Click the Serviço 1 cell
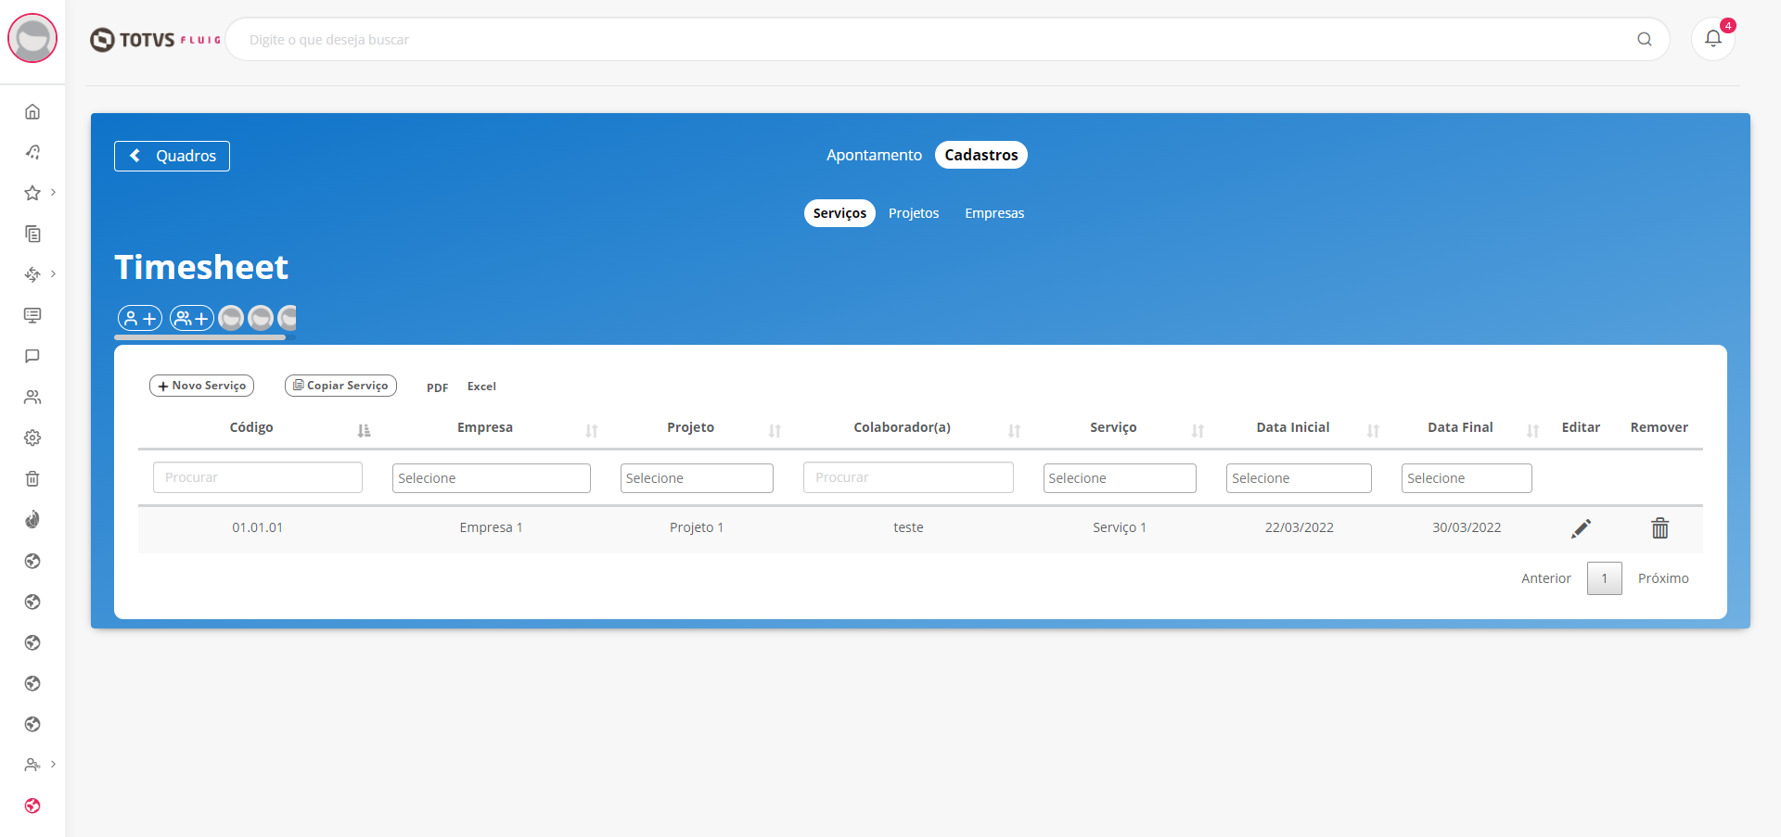1781x837 pixels. point(1120,527)
